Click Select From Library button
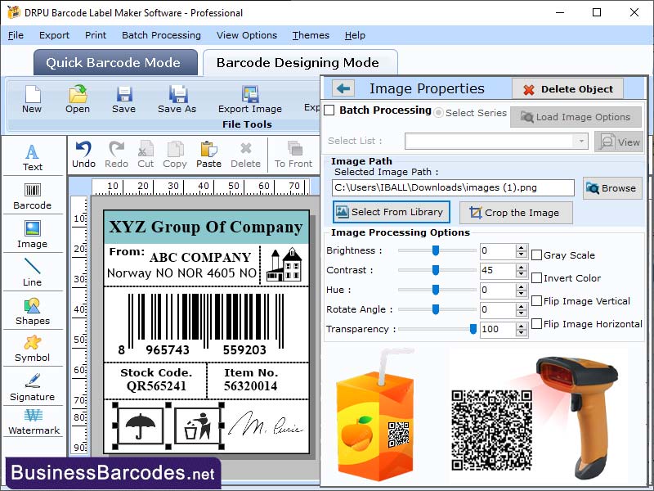 click(x=392, y=212)
